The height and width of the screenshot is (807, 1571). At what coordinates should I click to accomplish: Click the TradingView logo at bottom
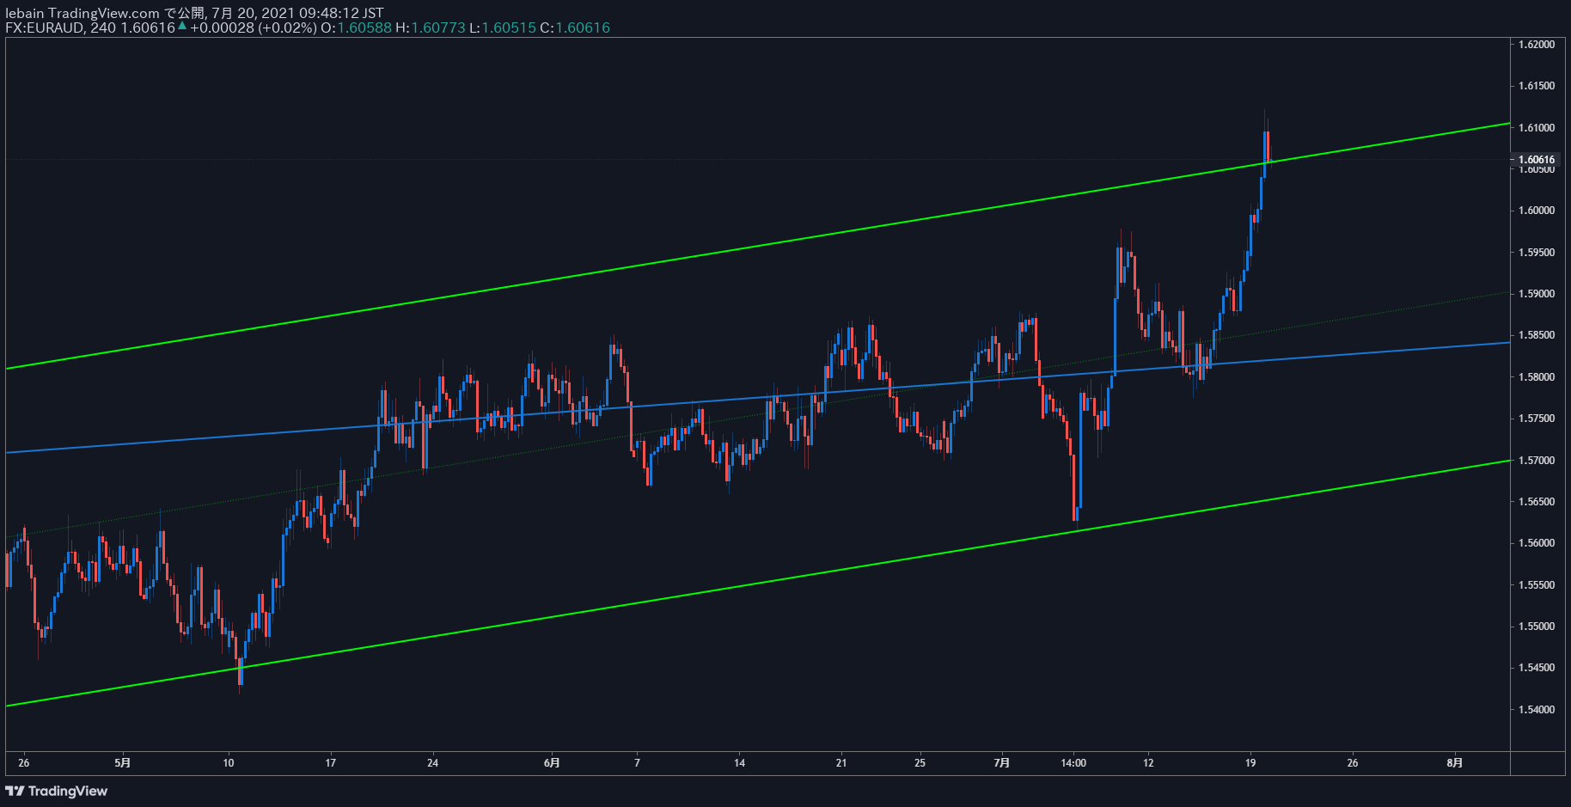57,791
